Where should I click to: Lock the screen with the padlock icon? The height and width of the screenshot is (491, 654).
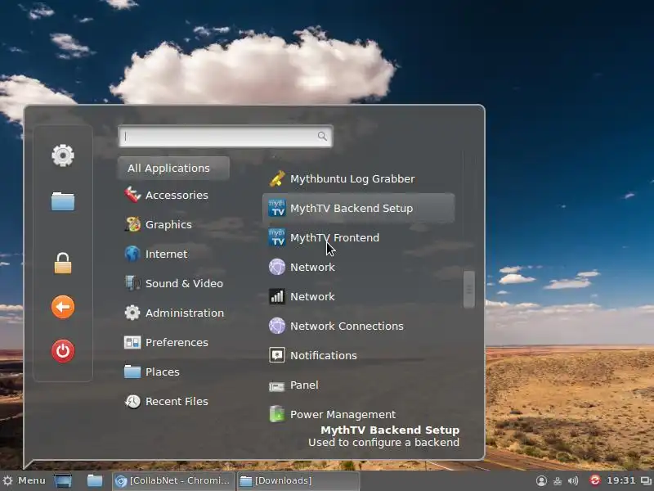pyautogui.click(x=63, y=264)
